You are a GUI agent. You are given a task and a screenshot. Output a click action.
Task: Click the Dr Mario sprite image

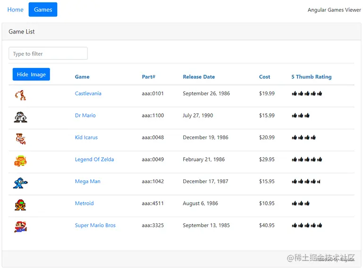pyautogui.click(x=21, y=117)
